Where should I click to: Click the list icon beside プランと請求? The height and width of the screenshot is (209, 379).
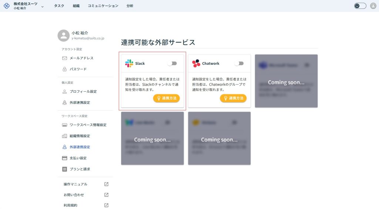(x=64, y=169)
